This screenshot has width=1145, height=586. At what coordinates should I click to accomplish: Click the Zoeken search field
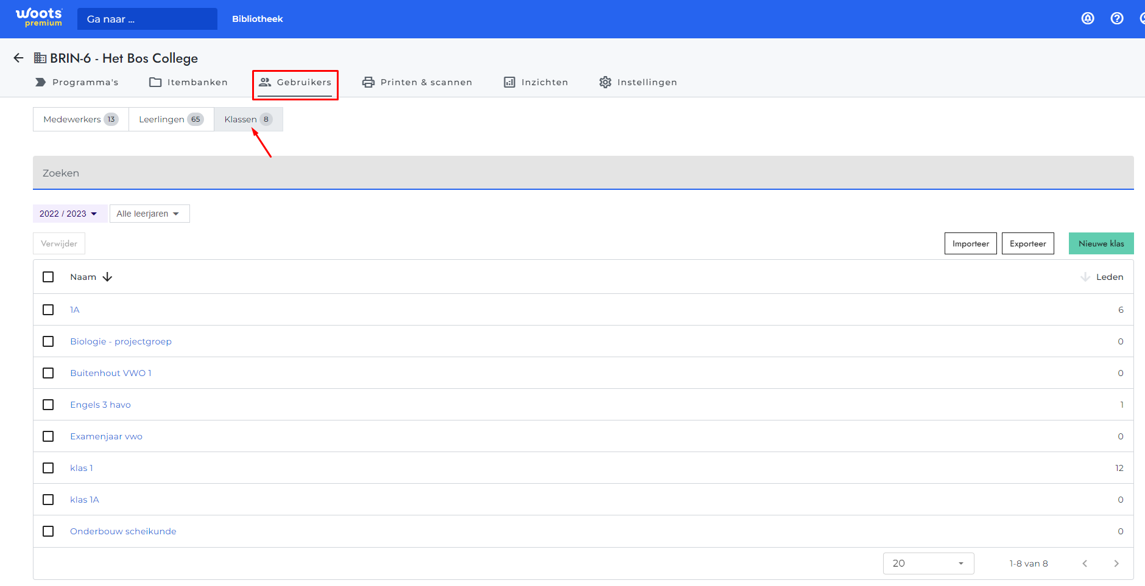point(583,173)
